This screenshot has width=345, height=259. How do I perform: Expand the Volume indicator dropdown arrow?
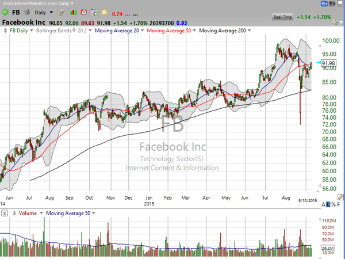point(41,213)
